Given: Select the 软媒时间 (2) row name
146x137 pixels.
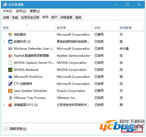Looking at the screenshot, I should (x=22, y=42).
